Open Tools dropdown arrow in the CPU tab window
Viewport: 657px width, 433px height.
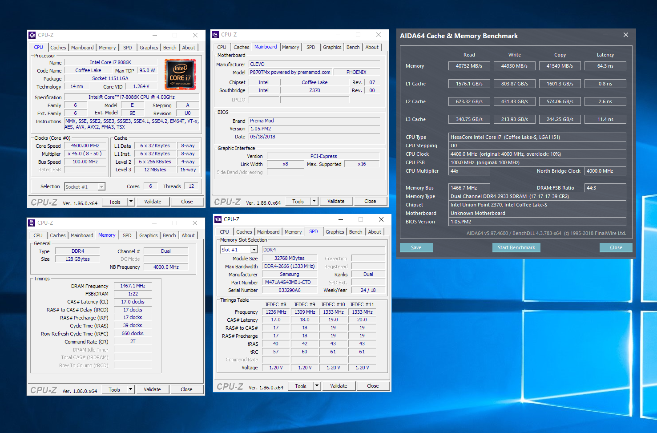(131, 202)
